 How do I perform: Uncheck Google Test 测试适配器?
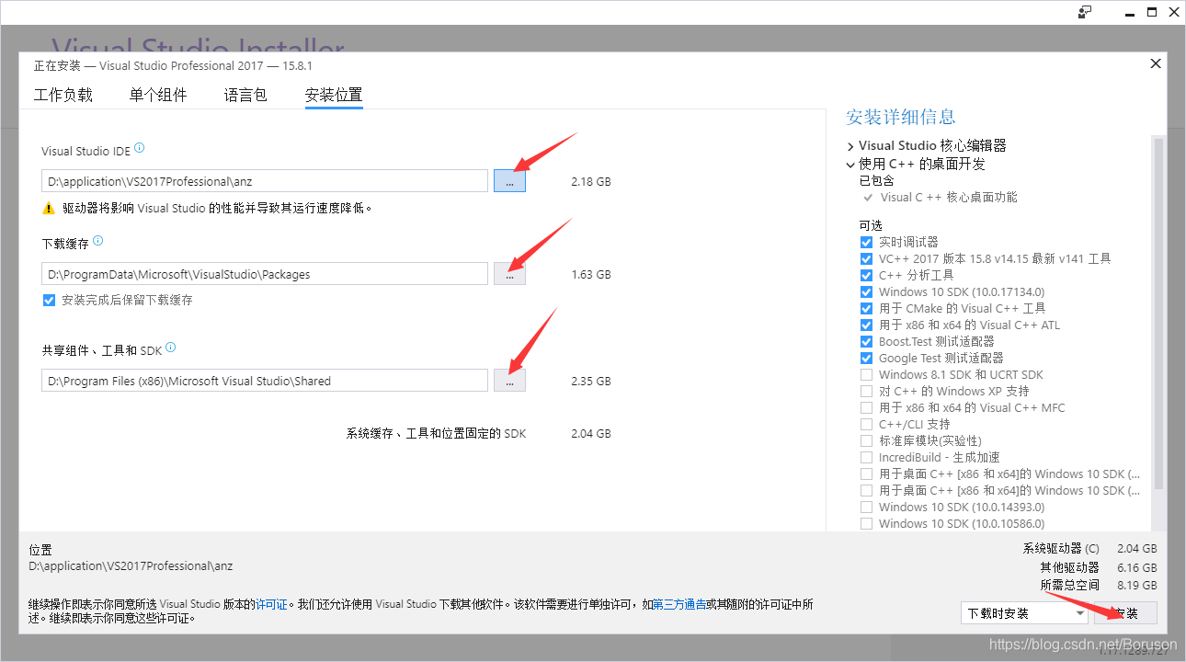(866, 358)
